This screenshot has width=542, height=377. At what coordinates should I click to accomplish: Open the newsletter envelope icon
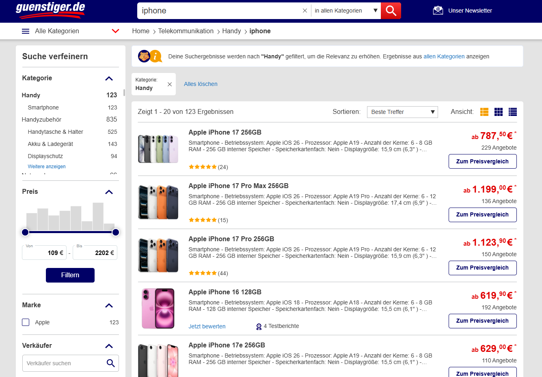click(x=438, y=11)
